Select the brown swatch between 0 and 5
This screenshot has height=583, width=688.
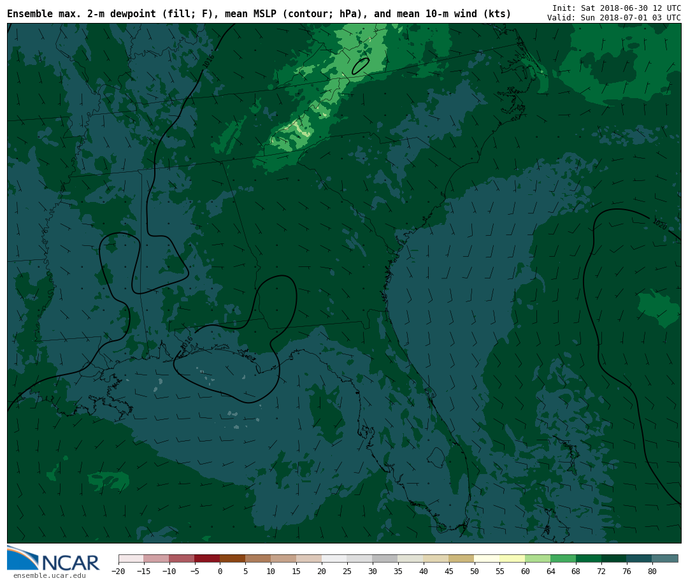(x=233, y=558)
